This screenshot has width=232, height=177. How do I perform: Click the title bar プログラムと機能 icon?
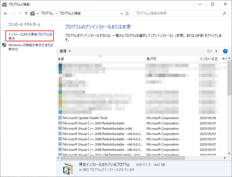[x=4, y=4]
